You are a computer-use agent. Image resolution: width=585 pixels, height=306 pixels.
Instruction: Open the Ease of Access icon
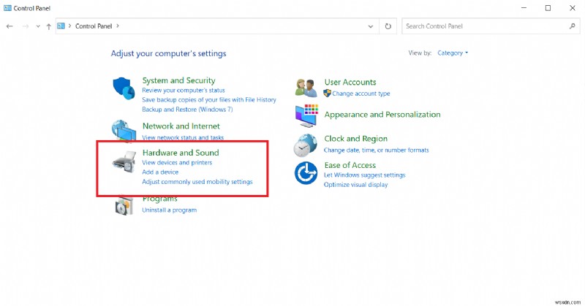306,173
